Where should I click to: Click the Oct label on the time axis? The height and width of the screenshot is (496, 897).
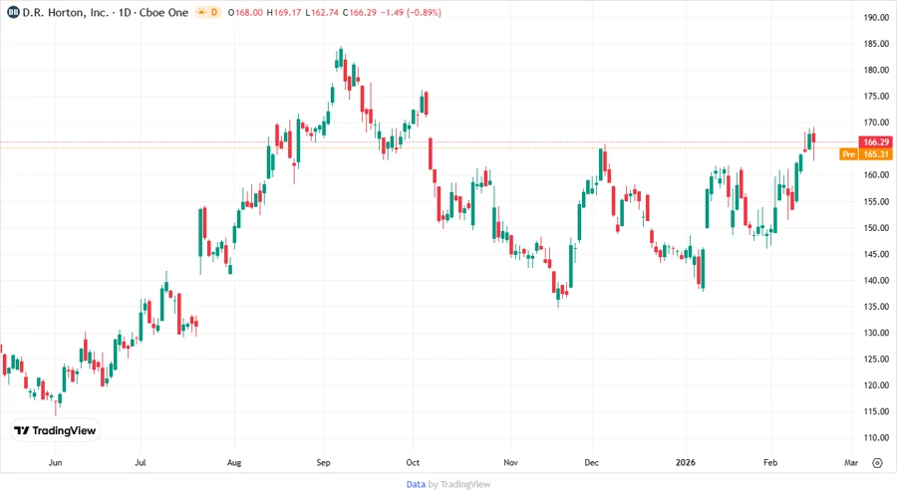pos(413,462)
